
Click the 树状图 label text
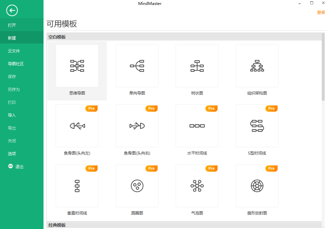pos(197,93)
